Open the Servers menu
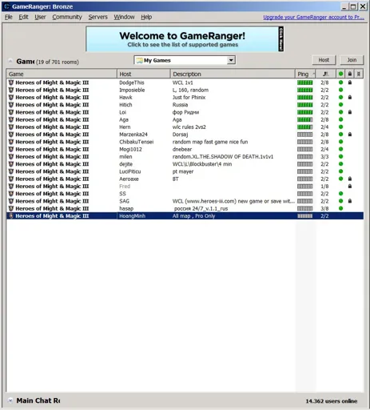This screenshot has height=410, width=370. [97, 17]
